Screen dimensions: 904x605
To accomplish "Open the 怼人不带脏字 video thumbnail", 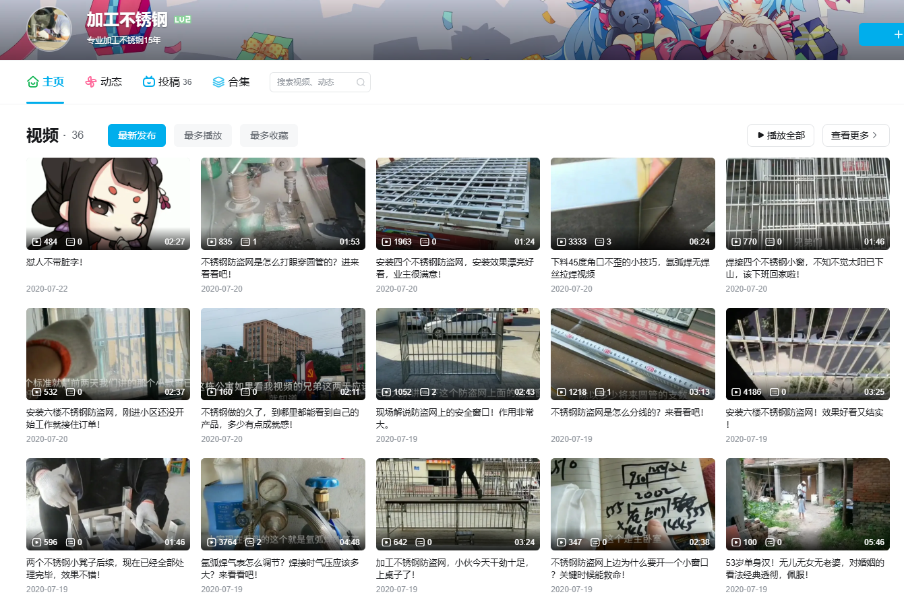I will [x=109, y=204].
